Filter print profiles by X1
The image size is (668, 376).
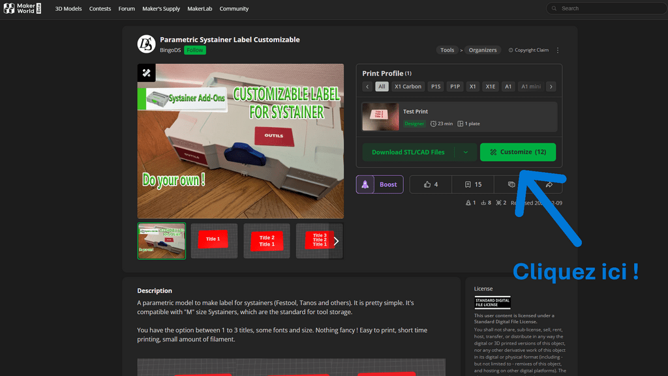click(472, 87)
